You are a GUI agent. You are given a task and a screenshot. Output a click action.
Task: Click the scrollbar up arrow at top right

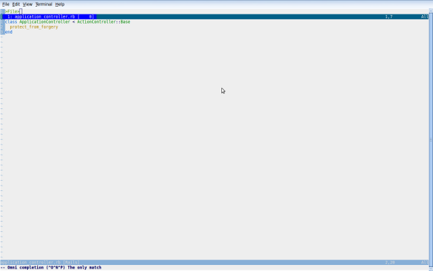(430, 11)
